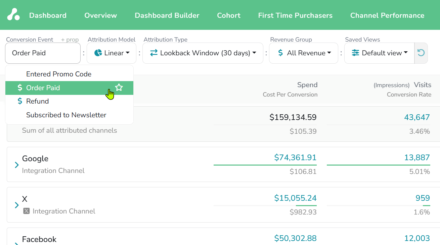440x245 pixels.
Task: Switch to Dashboard Builder
Action: (167, 15)
